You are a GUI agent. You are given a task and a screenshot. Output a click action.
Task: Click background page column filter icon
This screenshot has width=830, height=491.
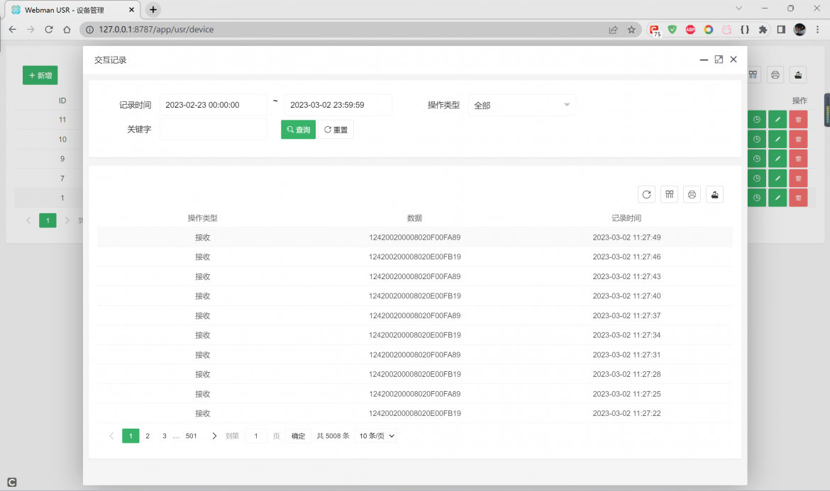tap(753, 75)
